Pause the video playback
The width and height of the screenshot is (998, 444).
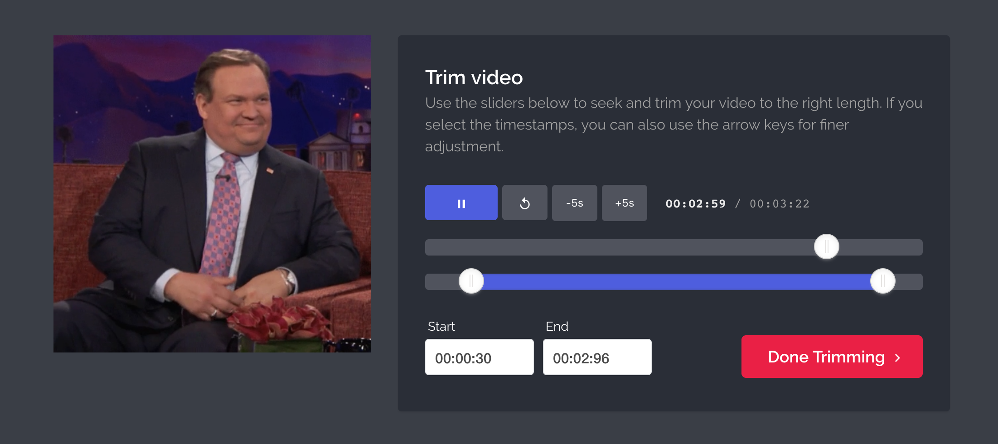(x=461, y=203)
